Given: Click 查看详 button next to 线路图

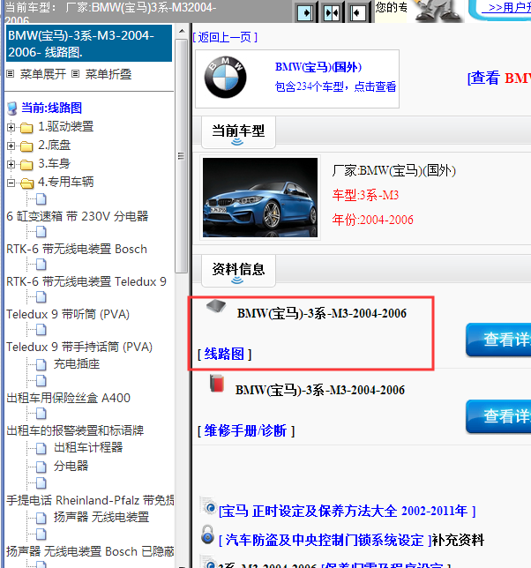Looking at the screenshot, I should (x=498, y=340).
